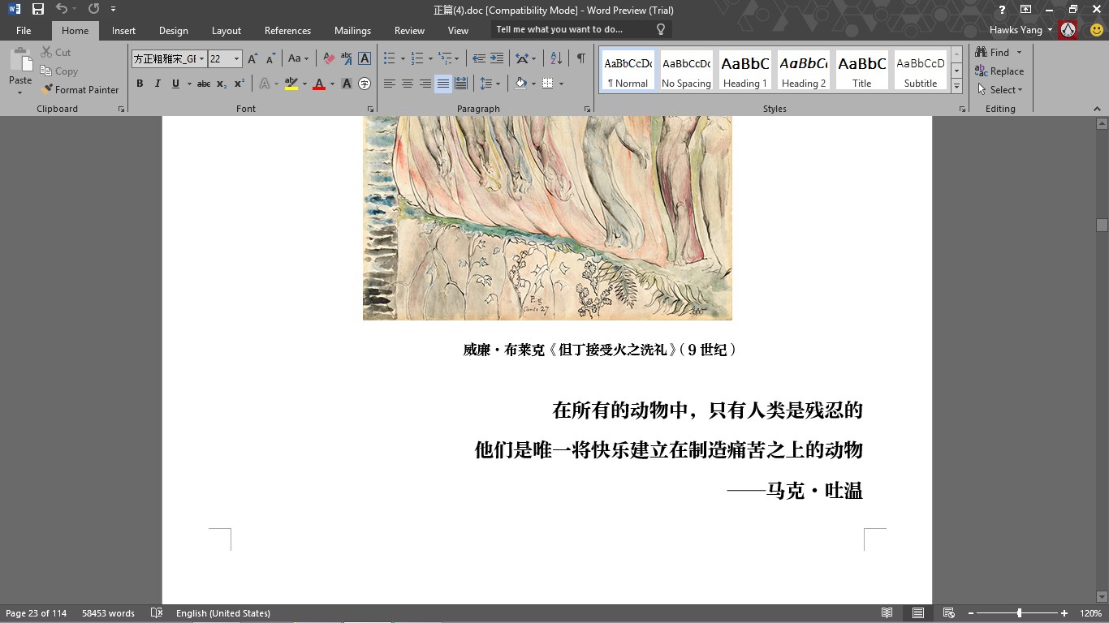This screenshot has height=623, width=1109.
Task: Switch to the Insert tab
Action: [123, 31]
